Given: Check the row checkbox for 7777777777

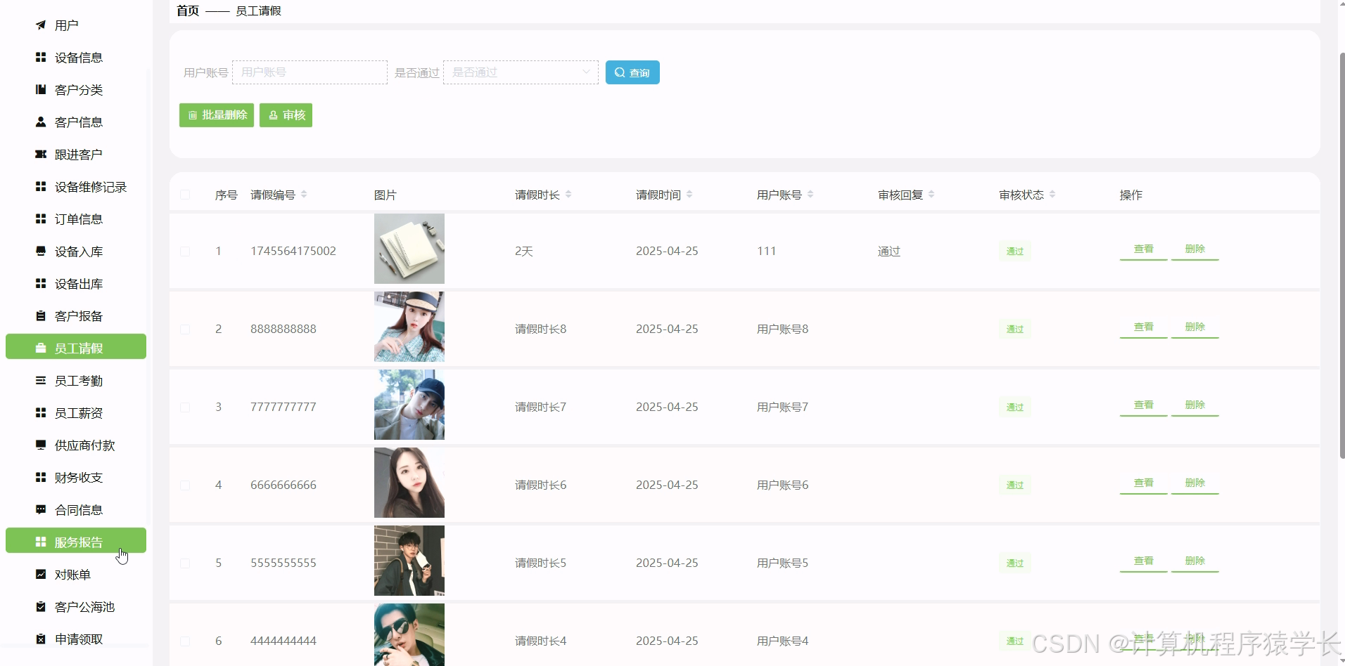Looking at the screenshot, I should click(185, 407).
